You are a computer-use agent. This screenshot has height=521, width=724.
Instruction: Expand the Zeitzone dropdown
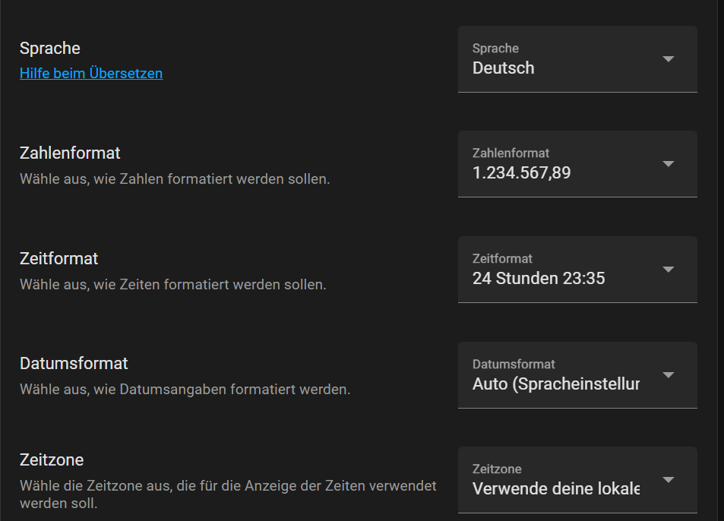coord(562,480)
